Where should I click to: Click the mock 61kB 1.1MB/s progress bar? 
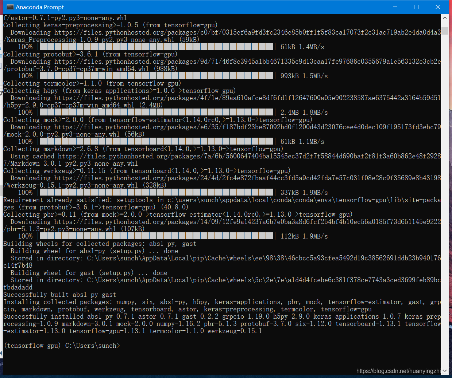(157, 141)
